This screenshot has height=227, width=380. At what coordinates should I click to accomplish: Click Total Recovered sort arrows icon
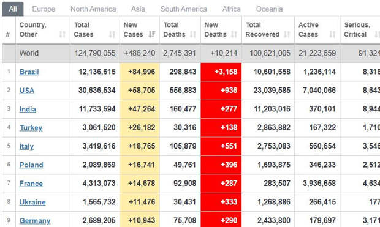pyautogui.click(x=287, y=34)
